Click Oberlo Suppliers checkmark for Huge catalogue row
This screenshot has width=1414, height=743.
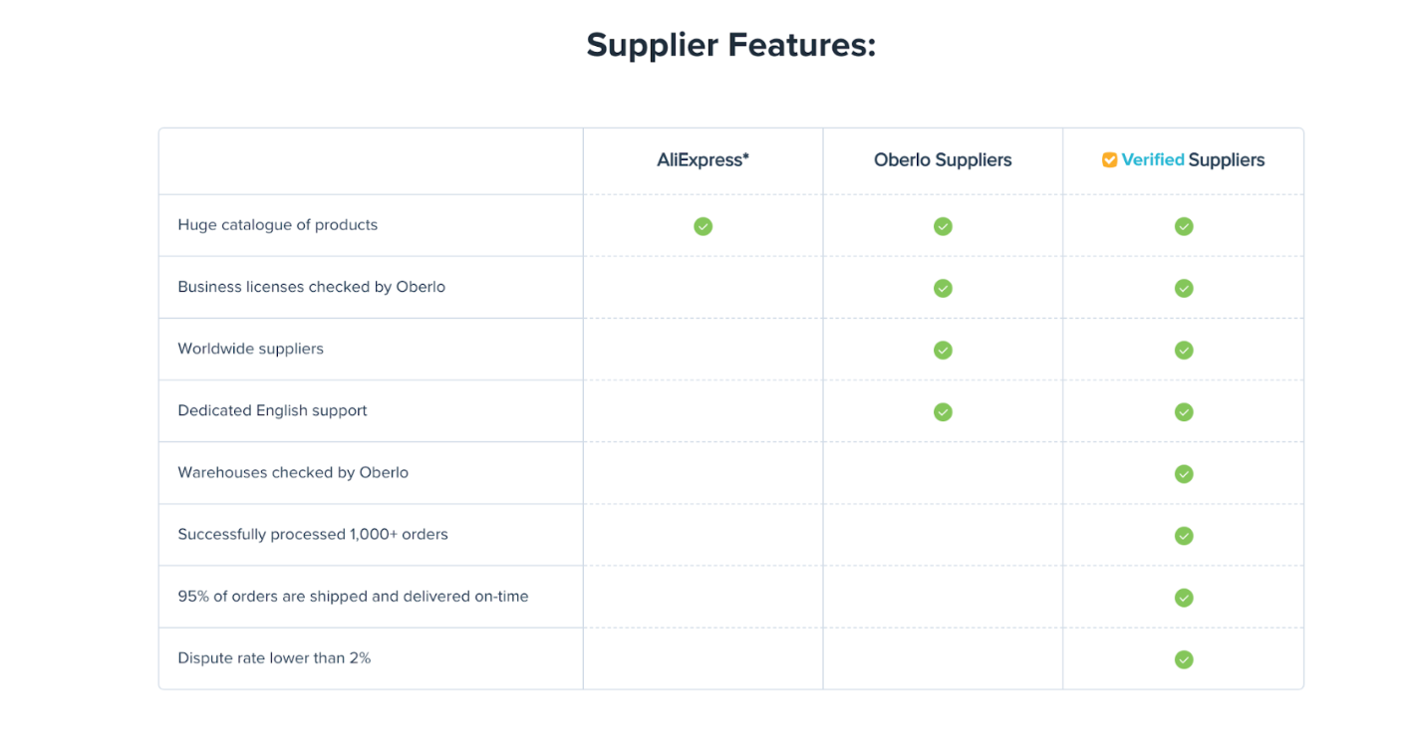pos(943,226)
